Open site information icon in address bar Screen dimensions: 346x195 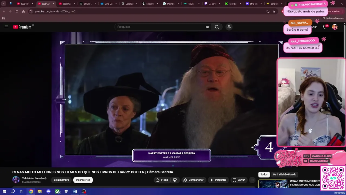pos(31,11)
